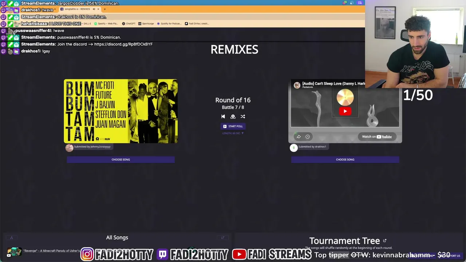The height and width of the screenshot is (262, 466).
Task: Click the money deposit icon under Battle 7 / 8
Action: 233,116
